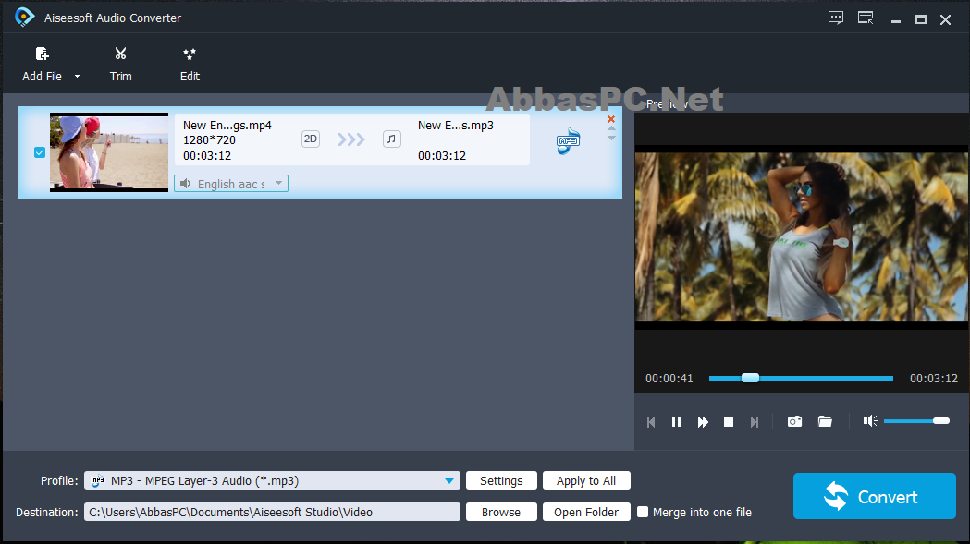Click Open Folder button
Screen dimensions: 970x544
click(x=586, y=512)
